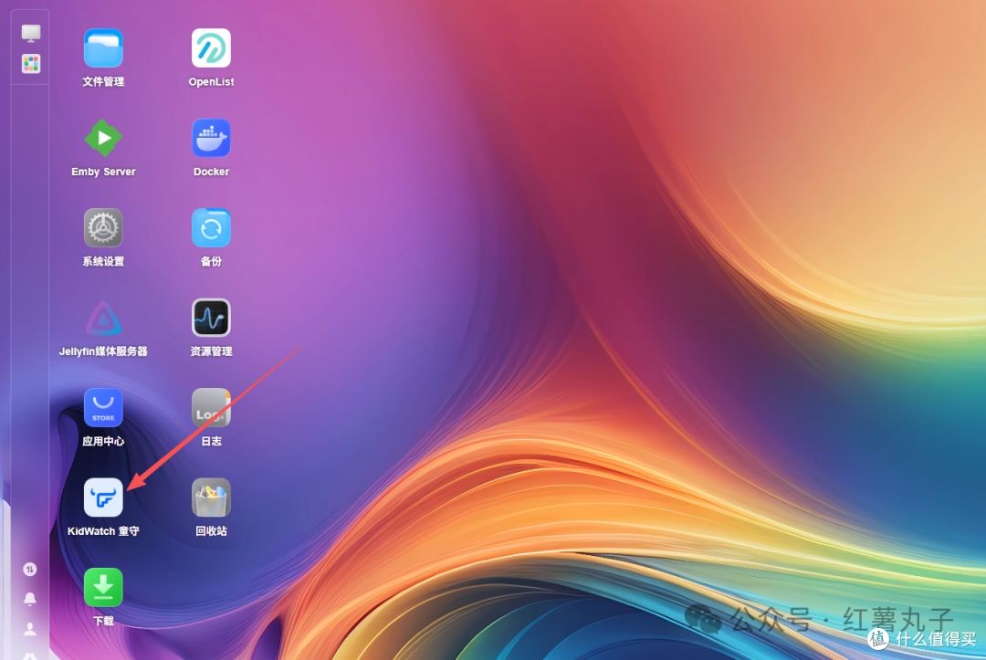Open the 资源管理 resource monitor
This screenshot has width=986, height=660.
(211, 318)
